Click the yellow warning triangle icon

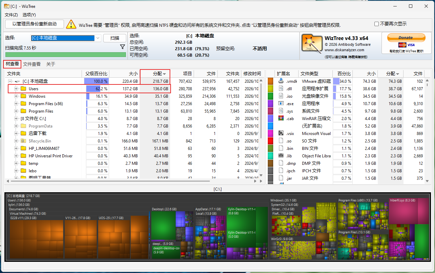[71, 24]
